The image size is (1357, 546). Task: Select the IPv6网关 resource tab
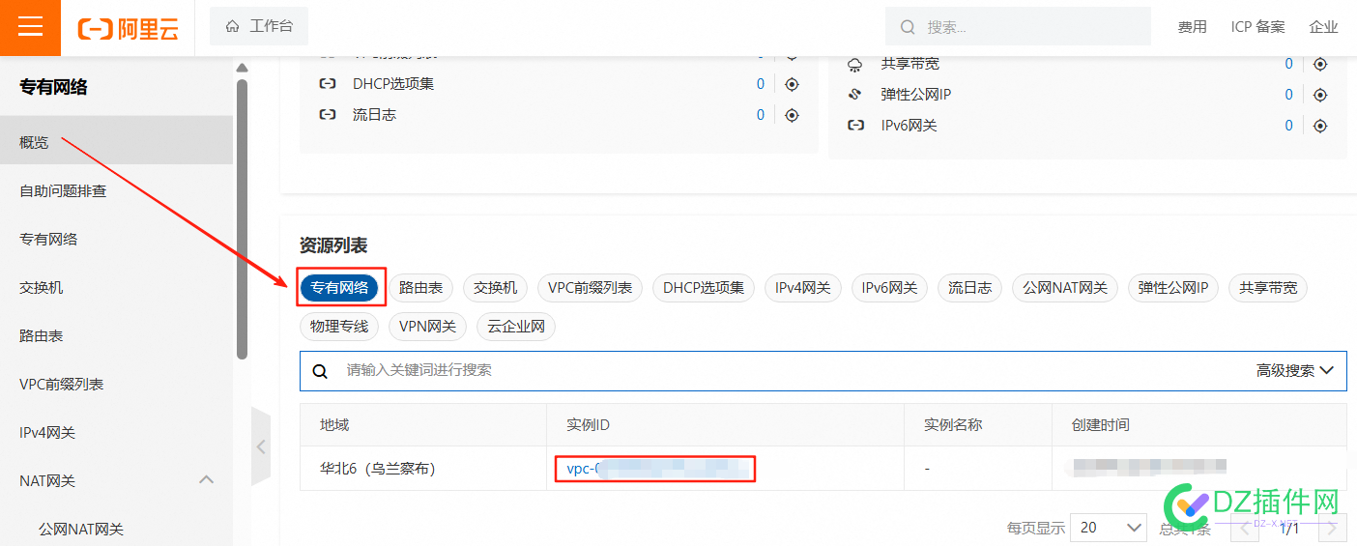(890, 288)
